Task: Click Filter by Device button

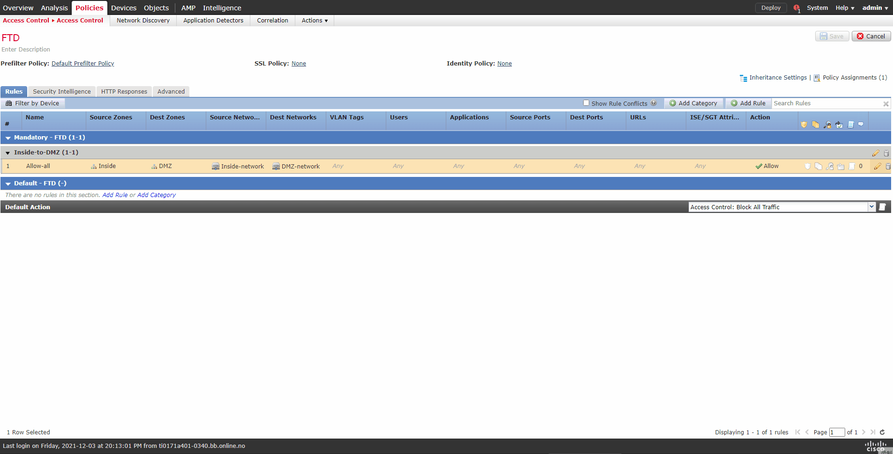Action: (32, 103)
